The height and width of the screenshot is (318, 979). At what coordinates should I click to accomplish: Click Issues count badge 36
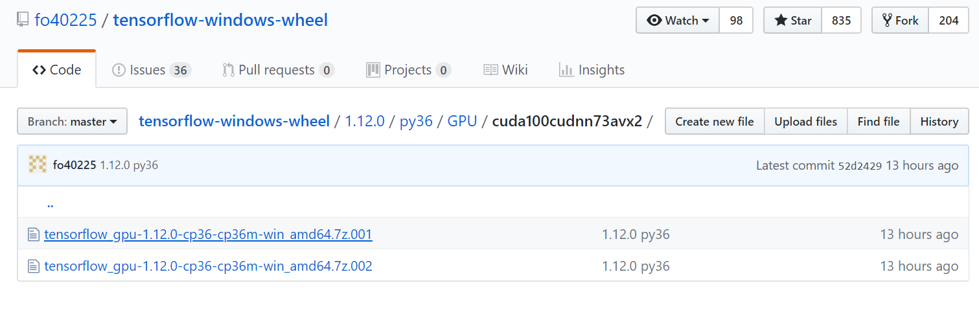click(x=180, y=70)
